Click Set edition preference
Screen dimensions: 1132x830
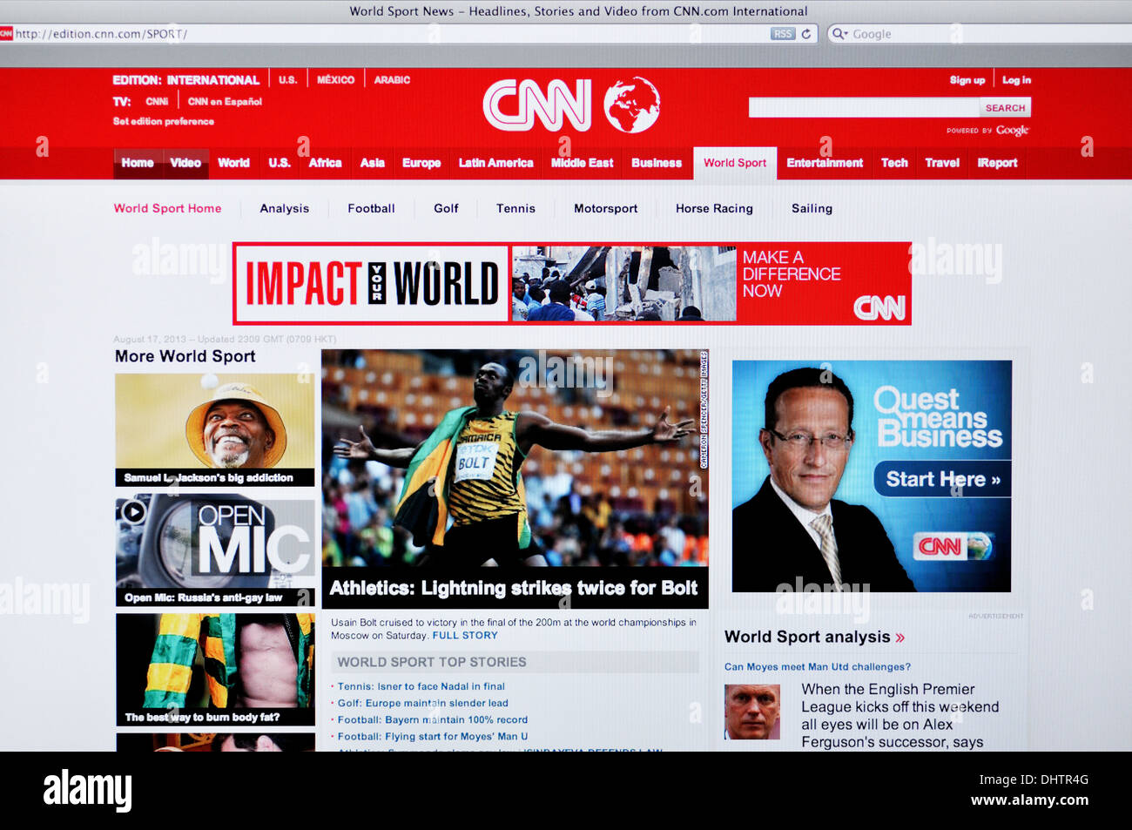[164, 122]
